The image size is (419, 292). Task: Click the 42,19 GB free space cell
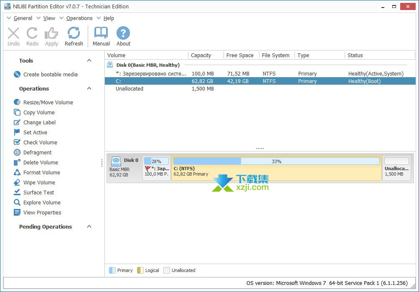[x=238, y=81]
